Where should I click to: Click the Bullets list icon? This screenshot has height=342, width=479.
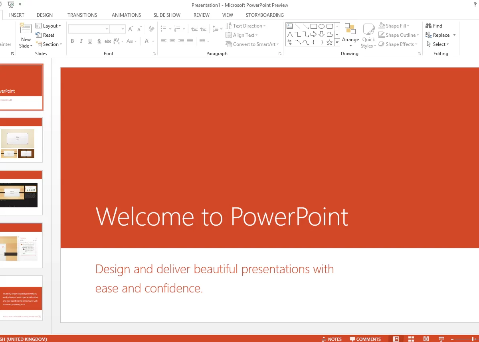coord(164,29)
